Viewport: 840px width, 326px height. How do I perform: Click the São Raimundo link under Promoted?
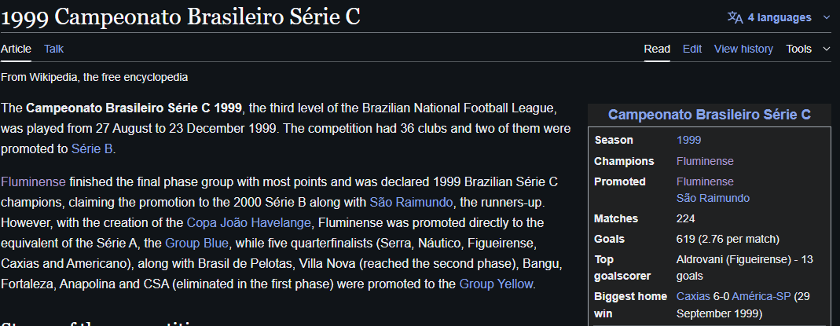point(713,198)
